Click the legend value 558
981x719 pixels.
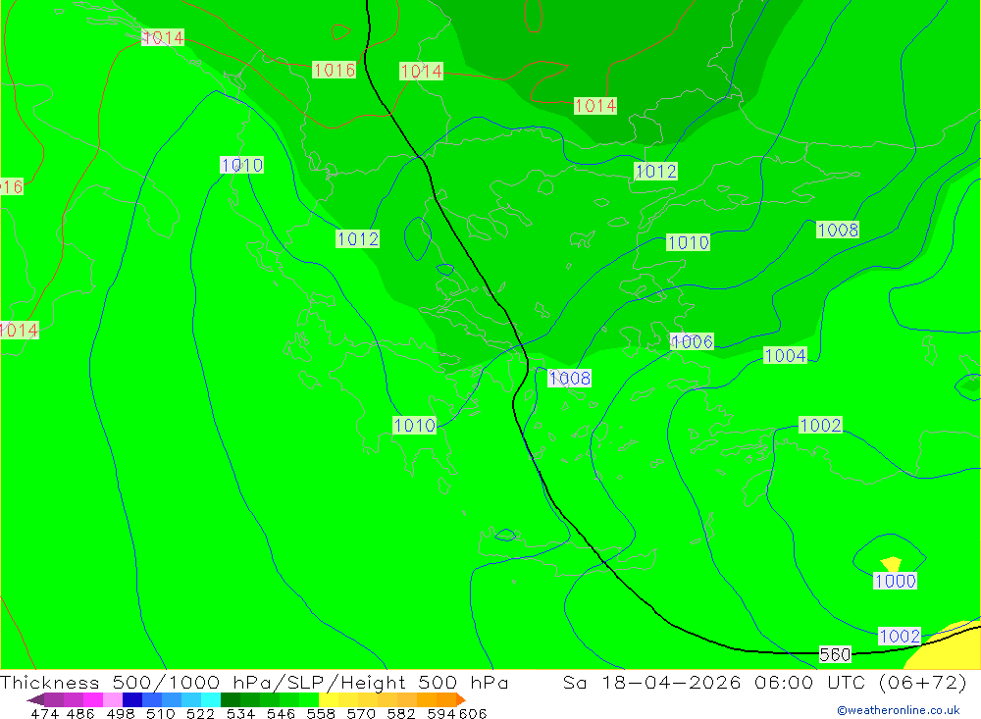(321, 713)
